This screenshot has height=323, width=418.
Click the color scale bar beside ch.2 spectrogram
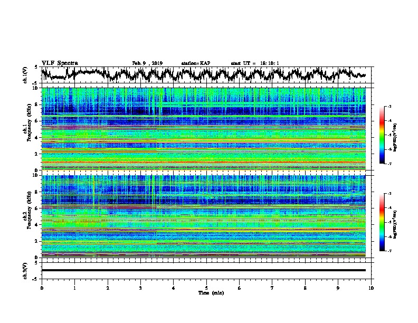[x=382, y=222]
